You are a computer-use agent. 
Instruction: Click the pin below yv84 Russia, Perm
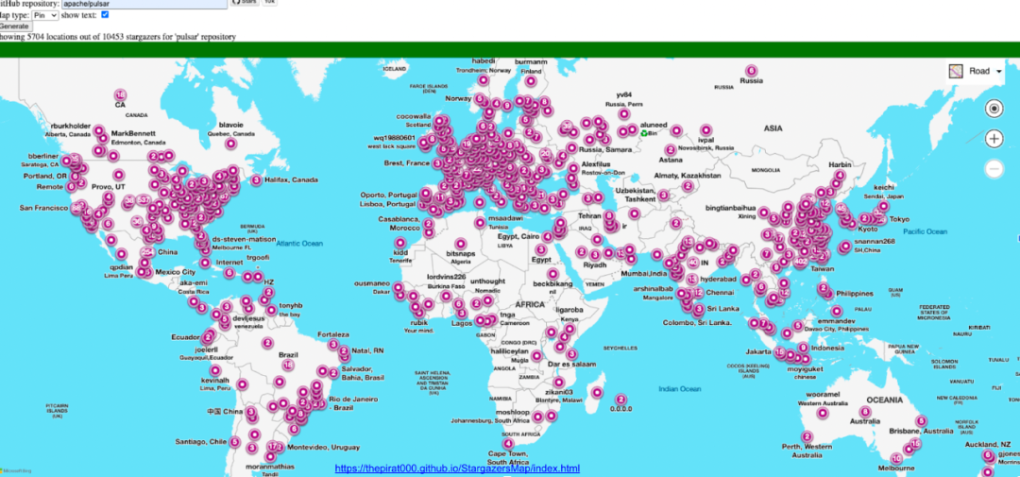(624, 114)
